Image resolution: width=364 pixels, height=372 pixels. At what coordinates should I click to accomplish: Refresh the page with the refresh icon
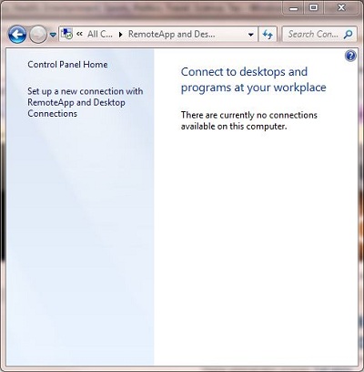268,35
